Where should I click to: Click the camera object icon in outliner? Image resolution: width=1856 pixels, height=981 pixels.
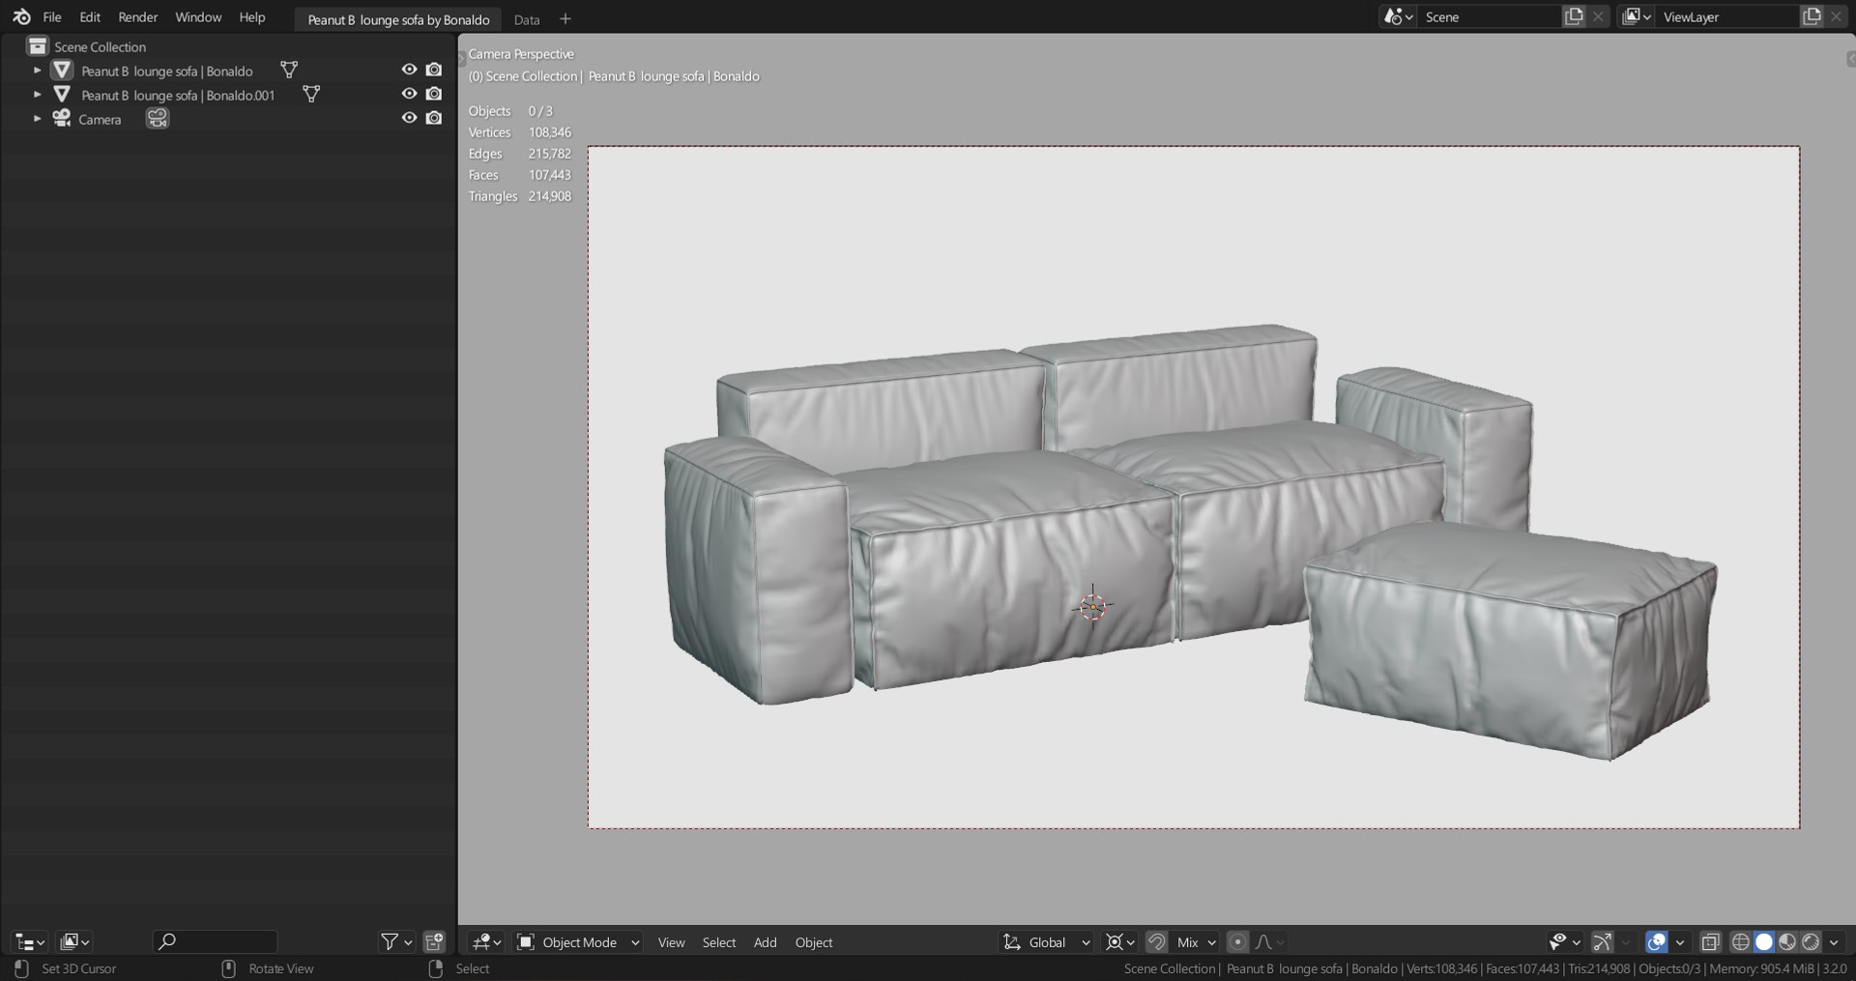(x=62, y=118)
